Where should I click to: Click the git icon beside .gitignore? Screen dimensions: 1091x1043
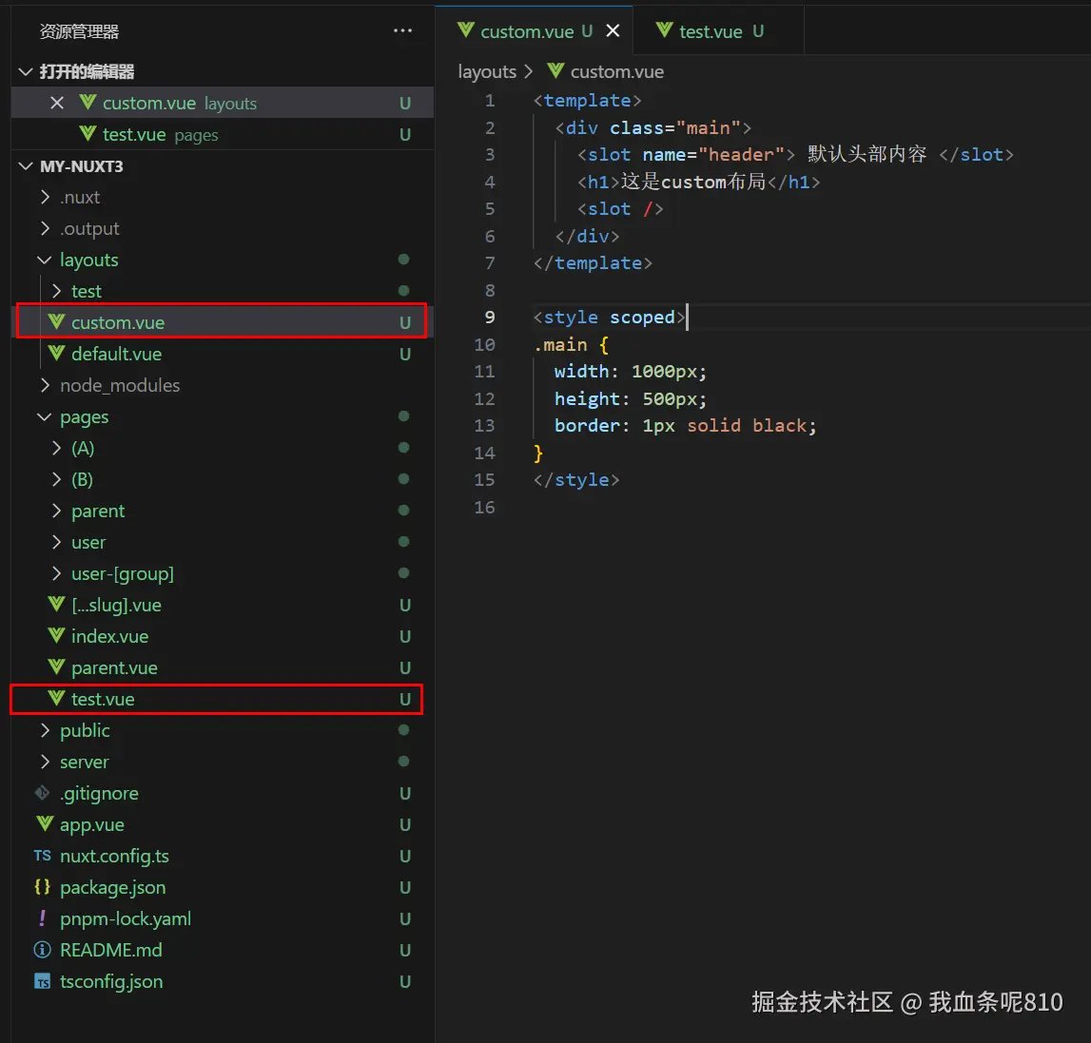click(x=43, y=793)
